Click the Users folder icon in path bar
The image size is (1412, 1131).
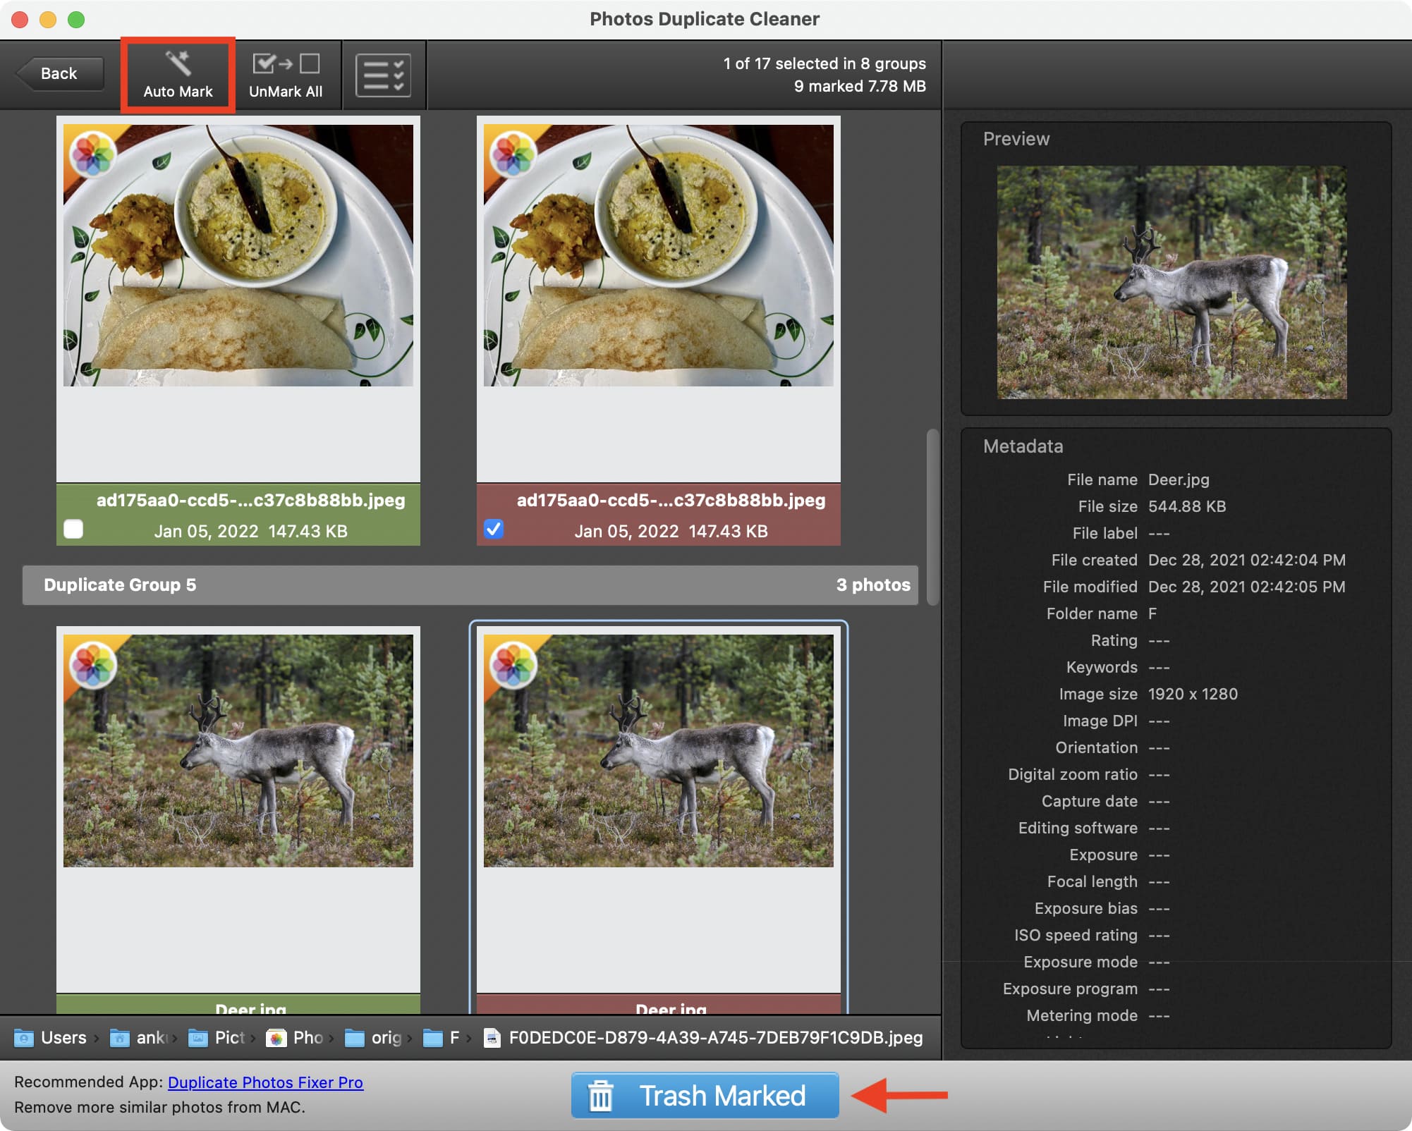(x=24, y=1038)
